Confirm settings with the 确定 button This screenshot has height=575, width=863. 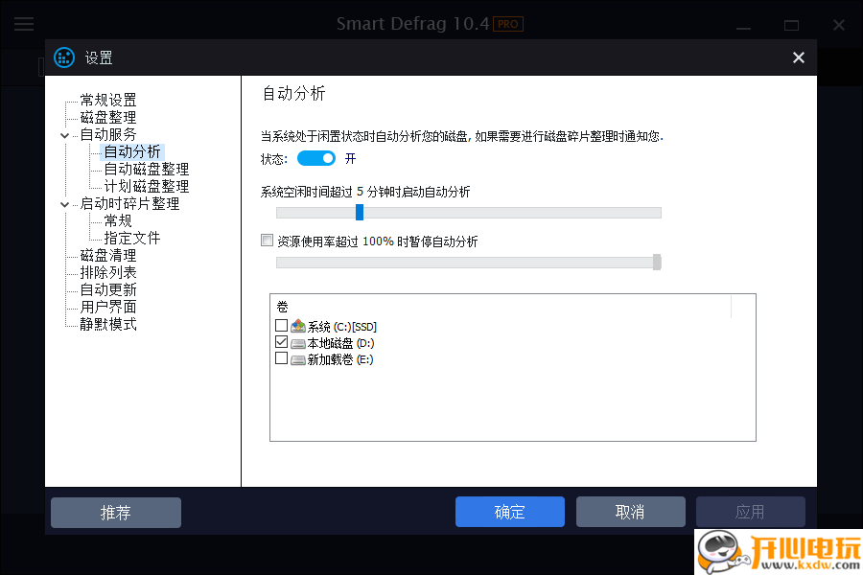[x=509, y=511]
